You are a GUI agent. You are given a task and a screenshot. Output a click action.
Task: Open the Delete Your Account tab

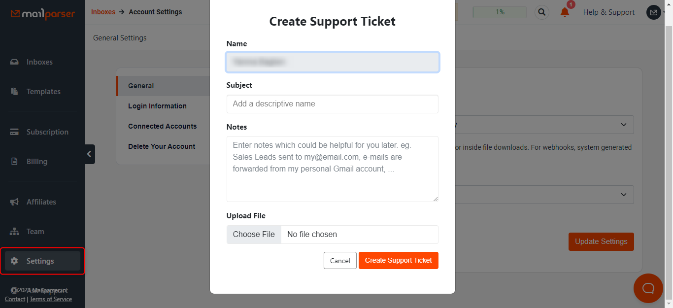click(x=161, y=146)
